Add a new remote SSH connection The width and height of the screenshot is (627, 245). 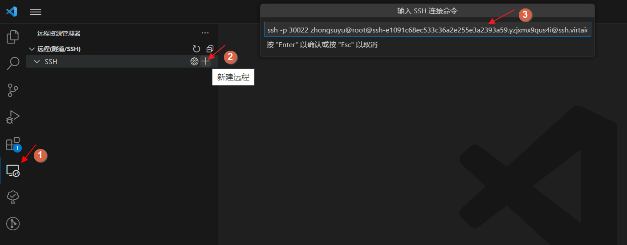[x=205, y=61]
